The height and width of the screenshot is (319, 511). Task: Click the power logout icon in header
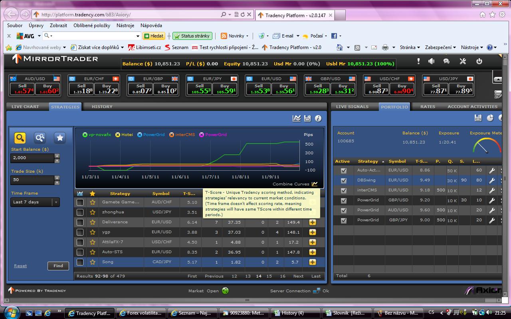479,61
